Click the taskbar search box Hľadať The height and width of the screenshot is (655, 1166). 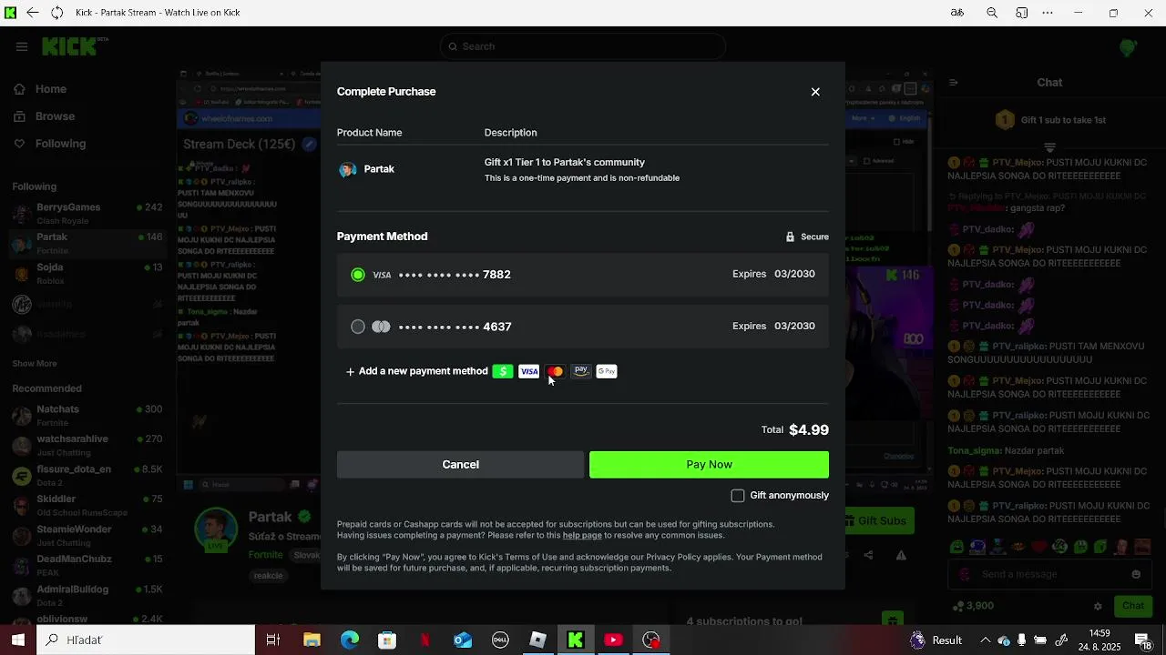click(146, 640)
